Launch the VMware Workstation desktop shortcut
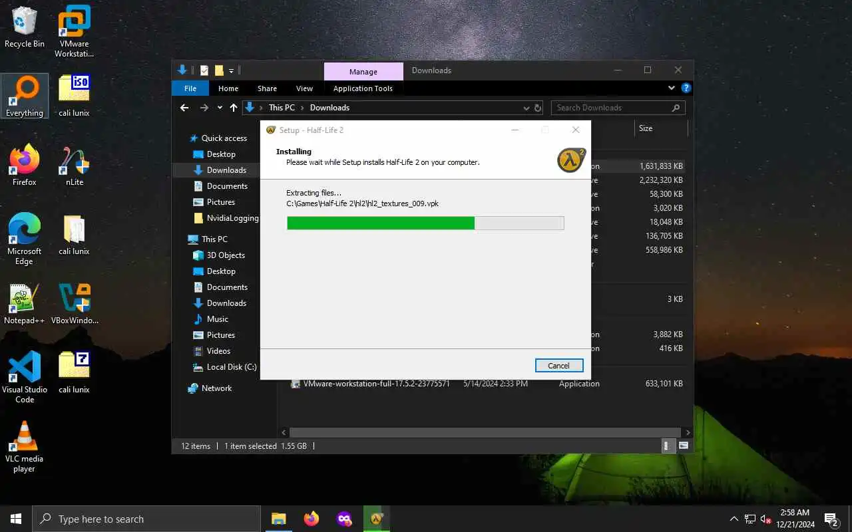This screenshot has width=852, height=532. click(x=74, y=31)
